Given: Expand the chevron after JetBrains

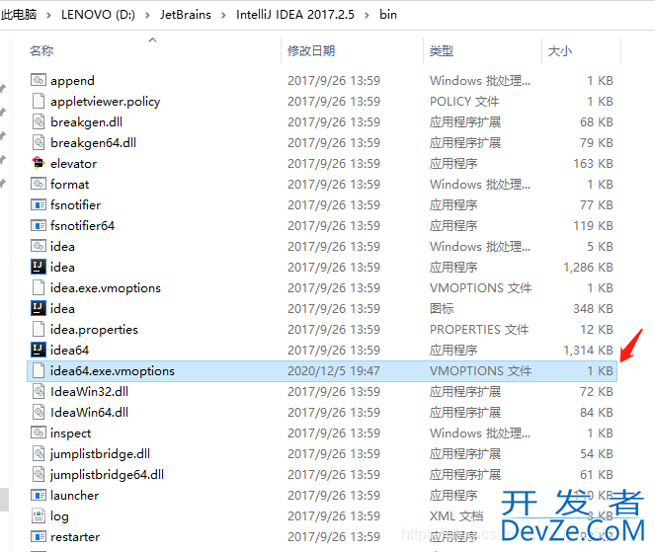Looking at the screenshot, I should [x=223, y=16].
